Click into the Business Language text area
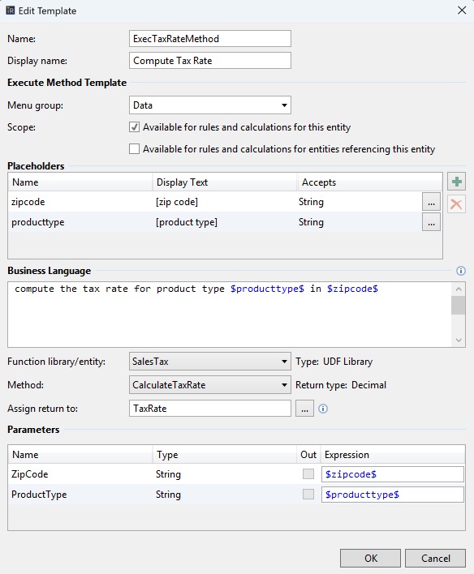This screenshot has width=474, height=574. click(230, 315)
